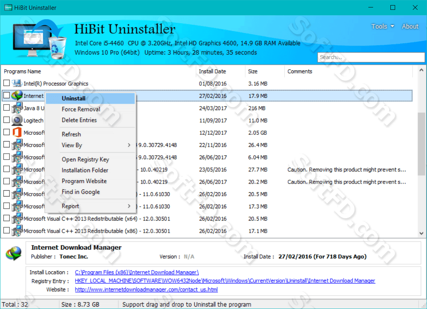The height and width of the screenshot is (309, 427).
Task: Click the Internet Download Manager row icon
Action: tap(17, 96)
